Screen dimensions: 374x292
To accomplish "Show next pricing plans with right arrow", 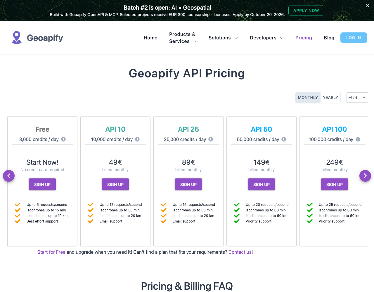I will click(365, 176).
